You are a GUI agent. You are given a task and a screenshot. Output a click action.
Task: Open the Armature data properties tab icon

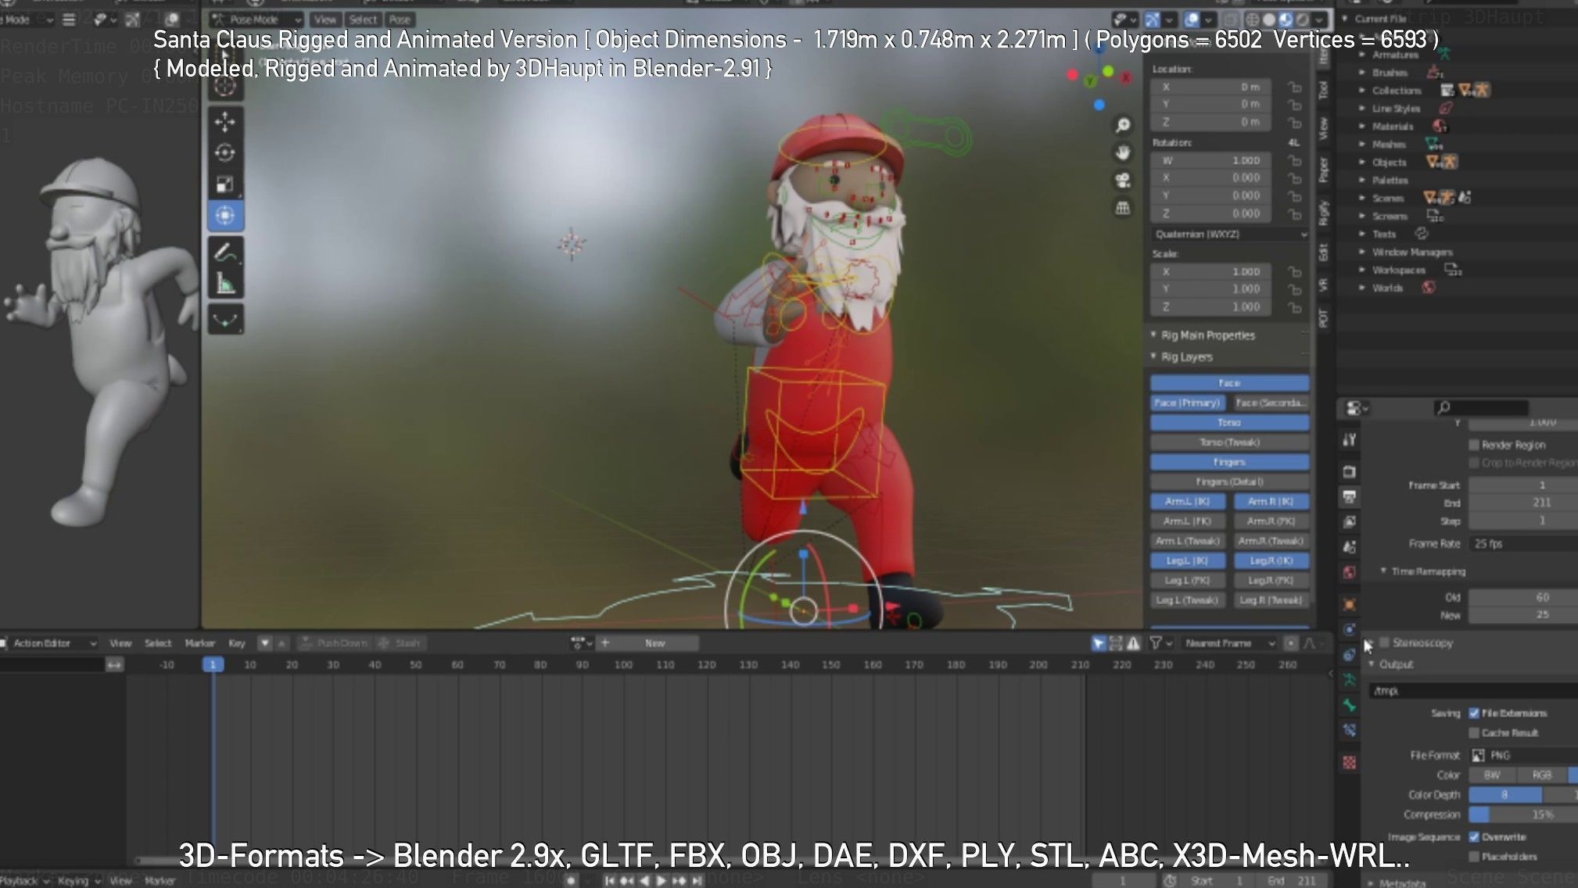(x=1350, y=680)
